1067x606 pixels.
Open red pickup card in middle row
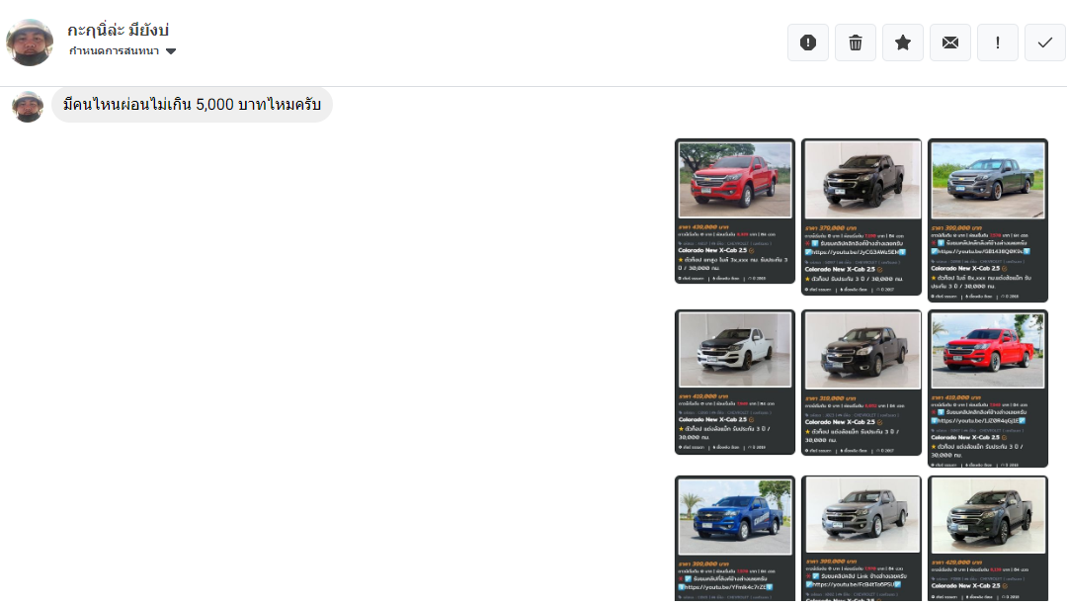988,389
